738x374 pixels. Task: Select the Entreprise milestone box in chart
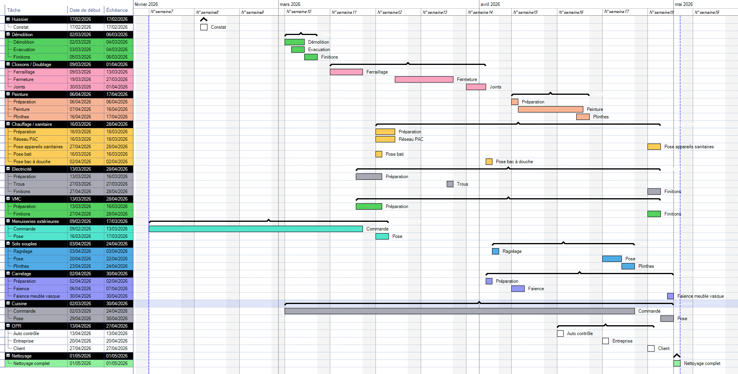pos(606,341)
